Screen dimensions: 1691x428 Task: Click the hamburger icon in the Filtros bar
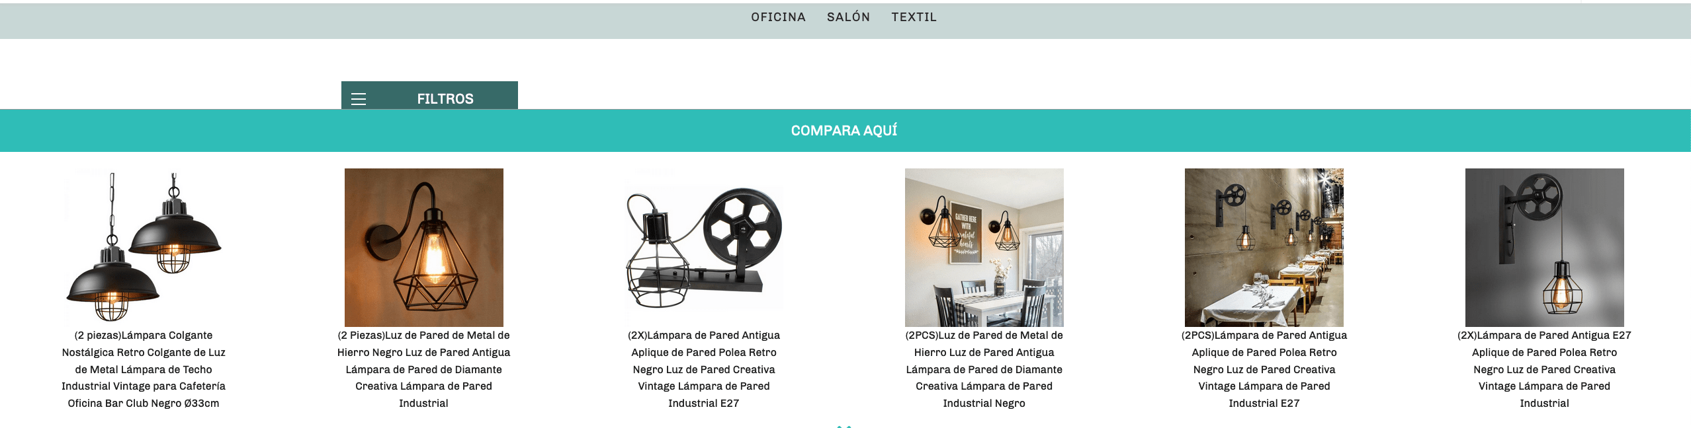[x=358, y=99]
